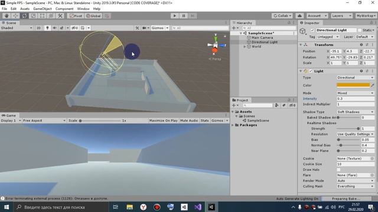Toggle Pivot handle position
Image resolution: width=378 pixels, height=212 pixels.
76,16
